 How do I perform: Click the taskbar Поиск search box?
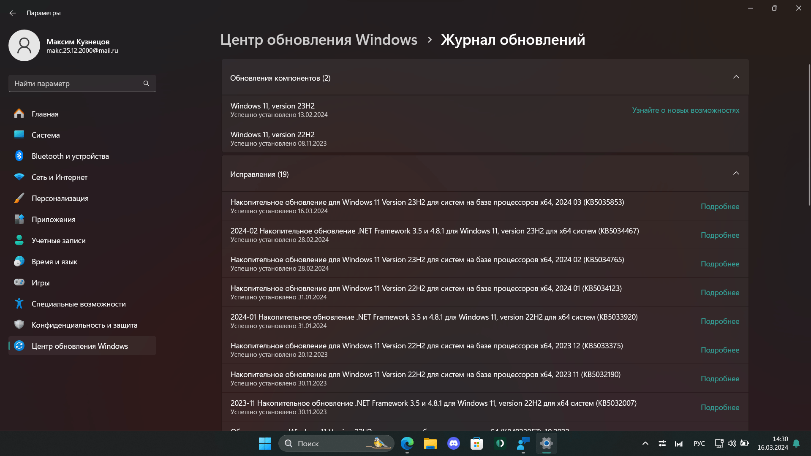(x=336, y=443)
